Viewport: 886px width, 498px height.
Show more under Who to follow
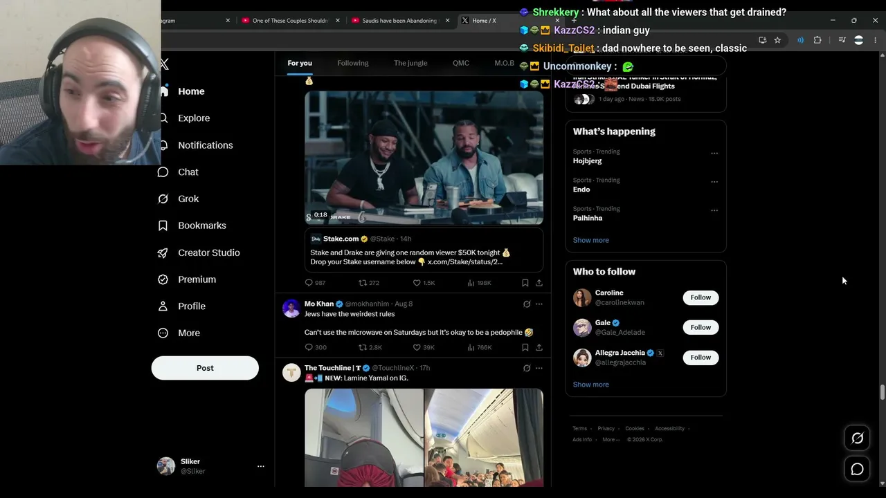[591, 385]
